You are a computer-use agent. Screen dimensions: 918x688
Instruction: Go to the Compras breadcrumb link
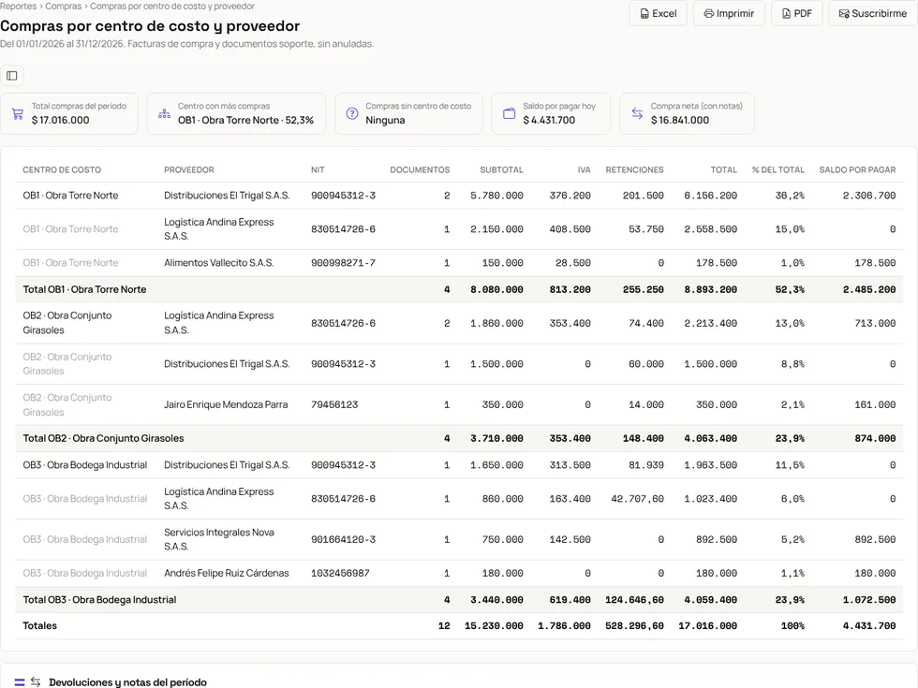pos(64,7)
